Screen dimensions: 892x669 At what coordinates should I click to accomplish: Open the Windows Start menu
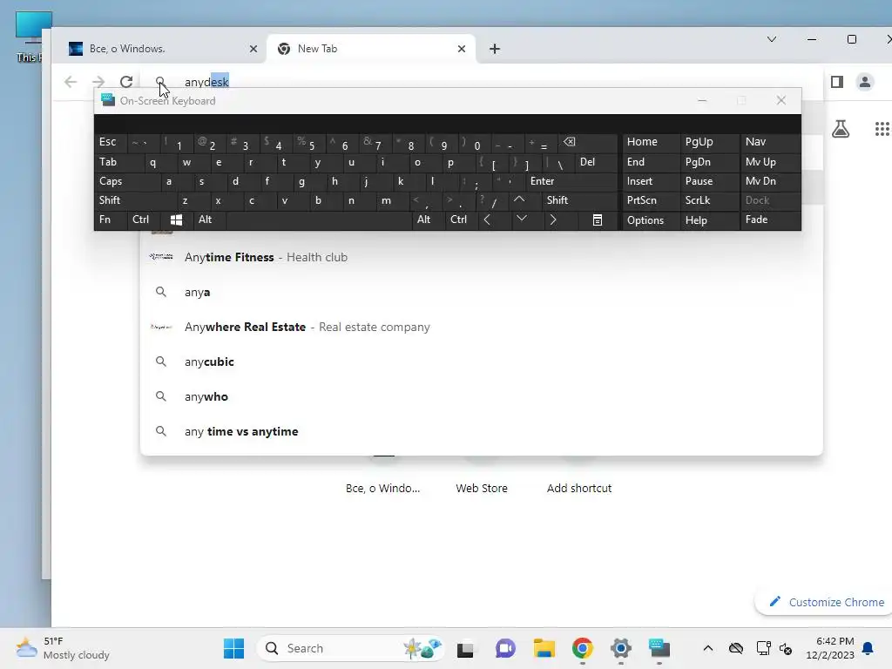(x=233, y=648)
